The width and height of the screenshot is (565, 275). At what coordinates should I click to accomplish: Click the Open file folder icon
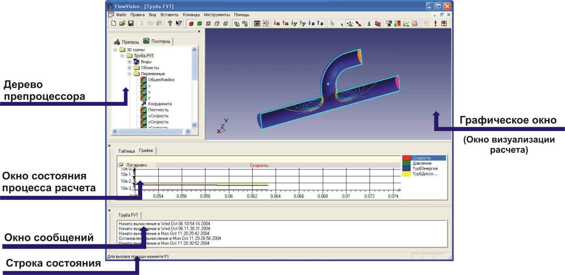[x=122, y=23]
